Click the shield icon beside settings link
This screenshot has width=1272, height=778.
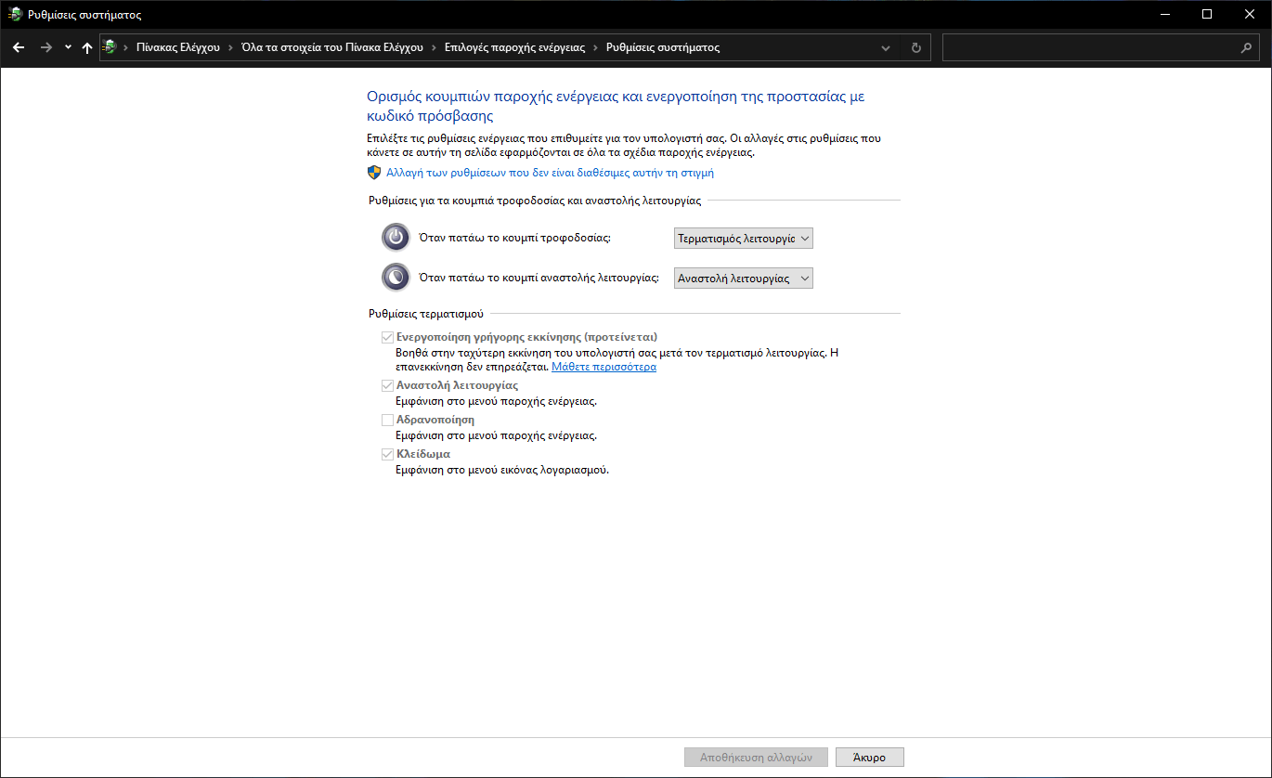(x=374, y=173)
